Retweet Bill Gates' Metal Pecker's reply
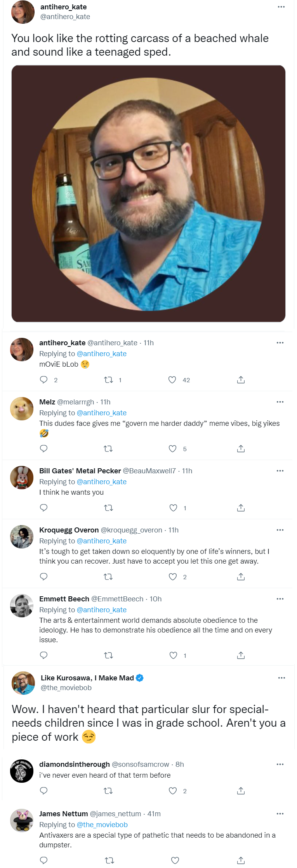Screen dimensions: 297x868 109,508
